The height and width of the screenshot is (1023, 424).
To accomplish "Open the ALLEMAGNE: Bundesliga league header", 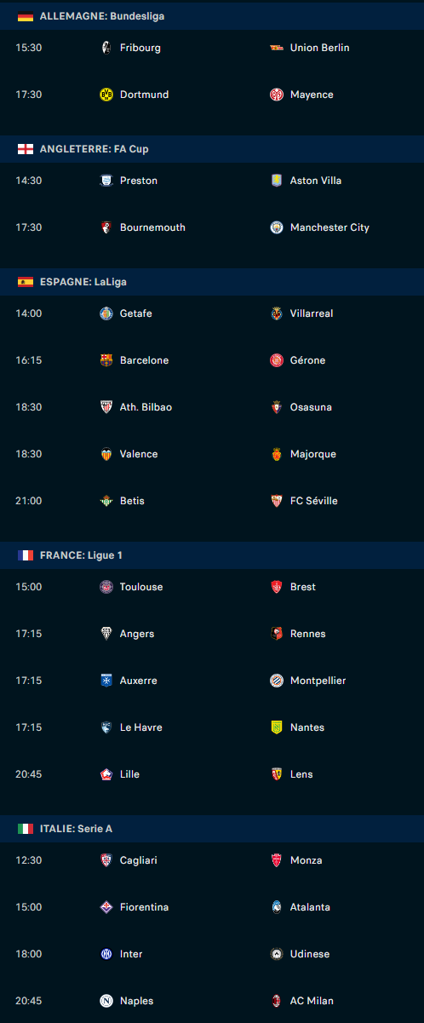I will [212, 16].
